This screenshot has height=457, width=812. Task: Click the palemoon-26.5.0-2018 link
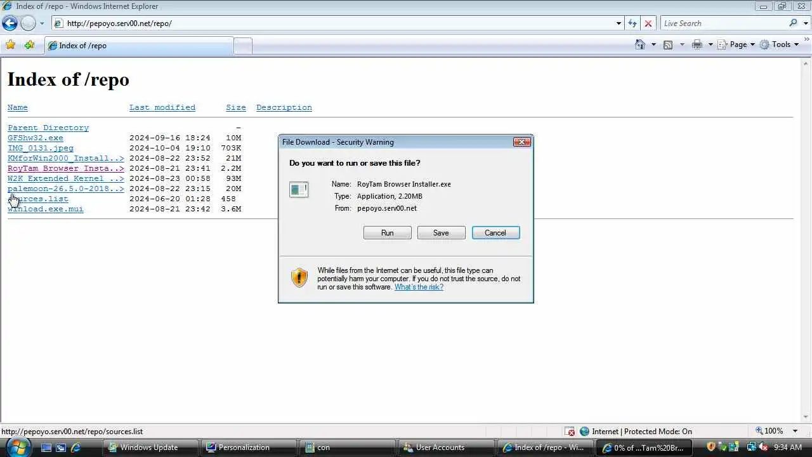(x=66, y=189)
